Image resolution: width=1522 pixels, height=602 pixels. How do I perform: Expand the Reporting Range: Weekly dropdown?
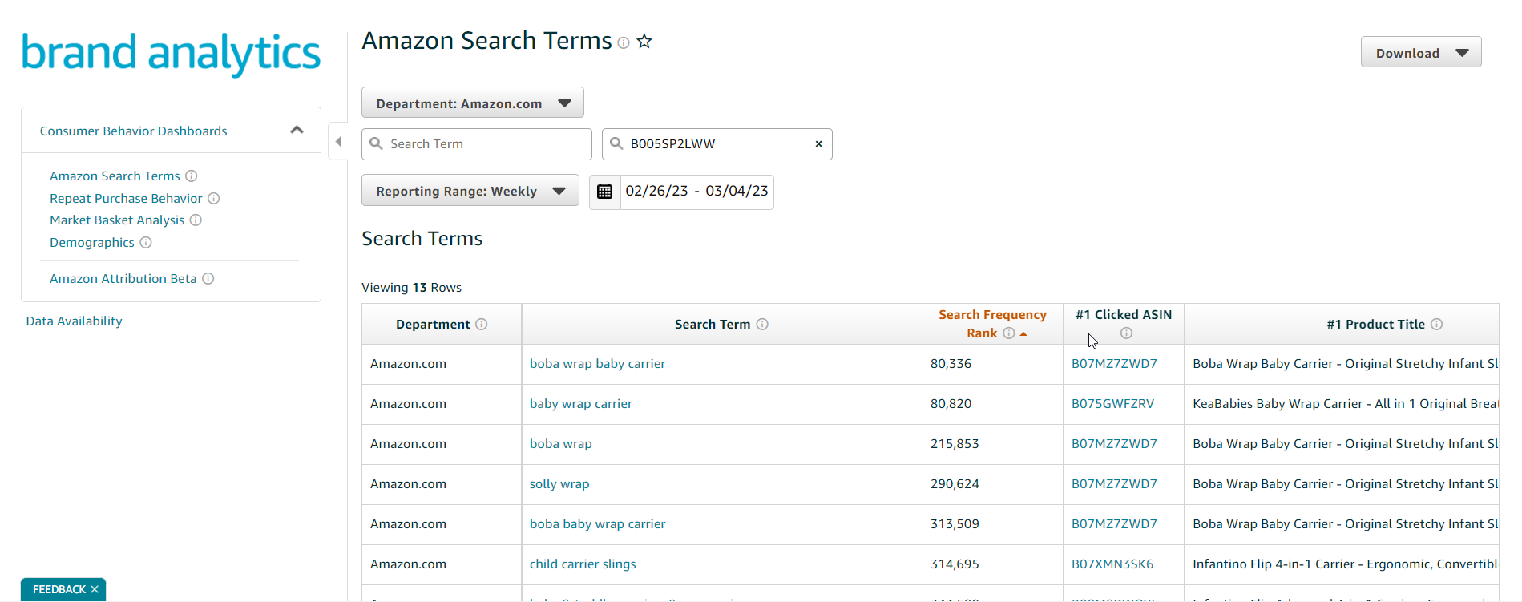pos(470,191)
